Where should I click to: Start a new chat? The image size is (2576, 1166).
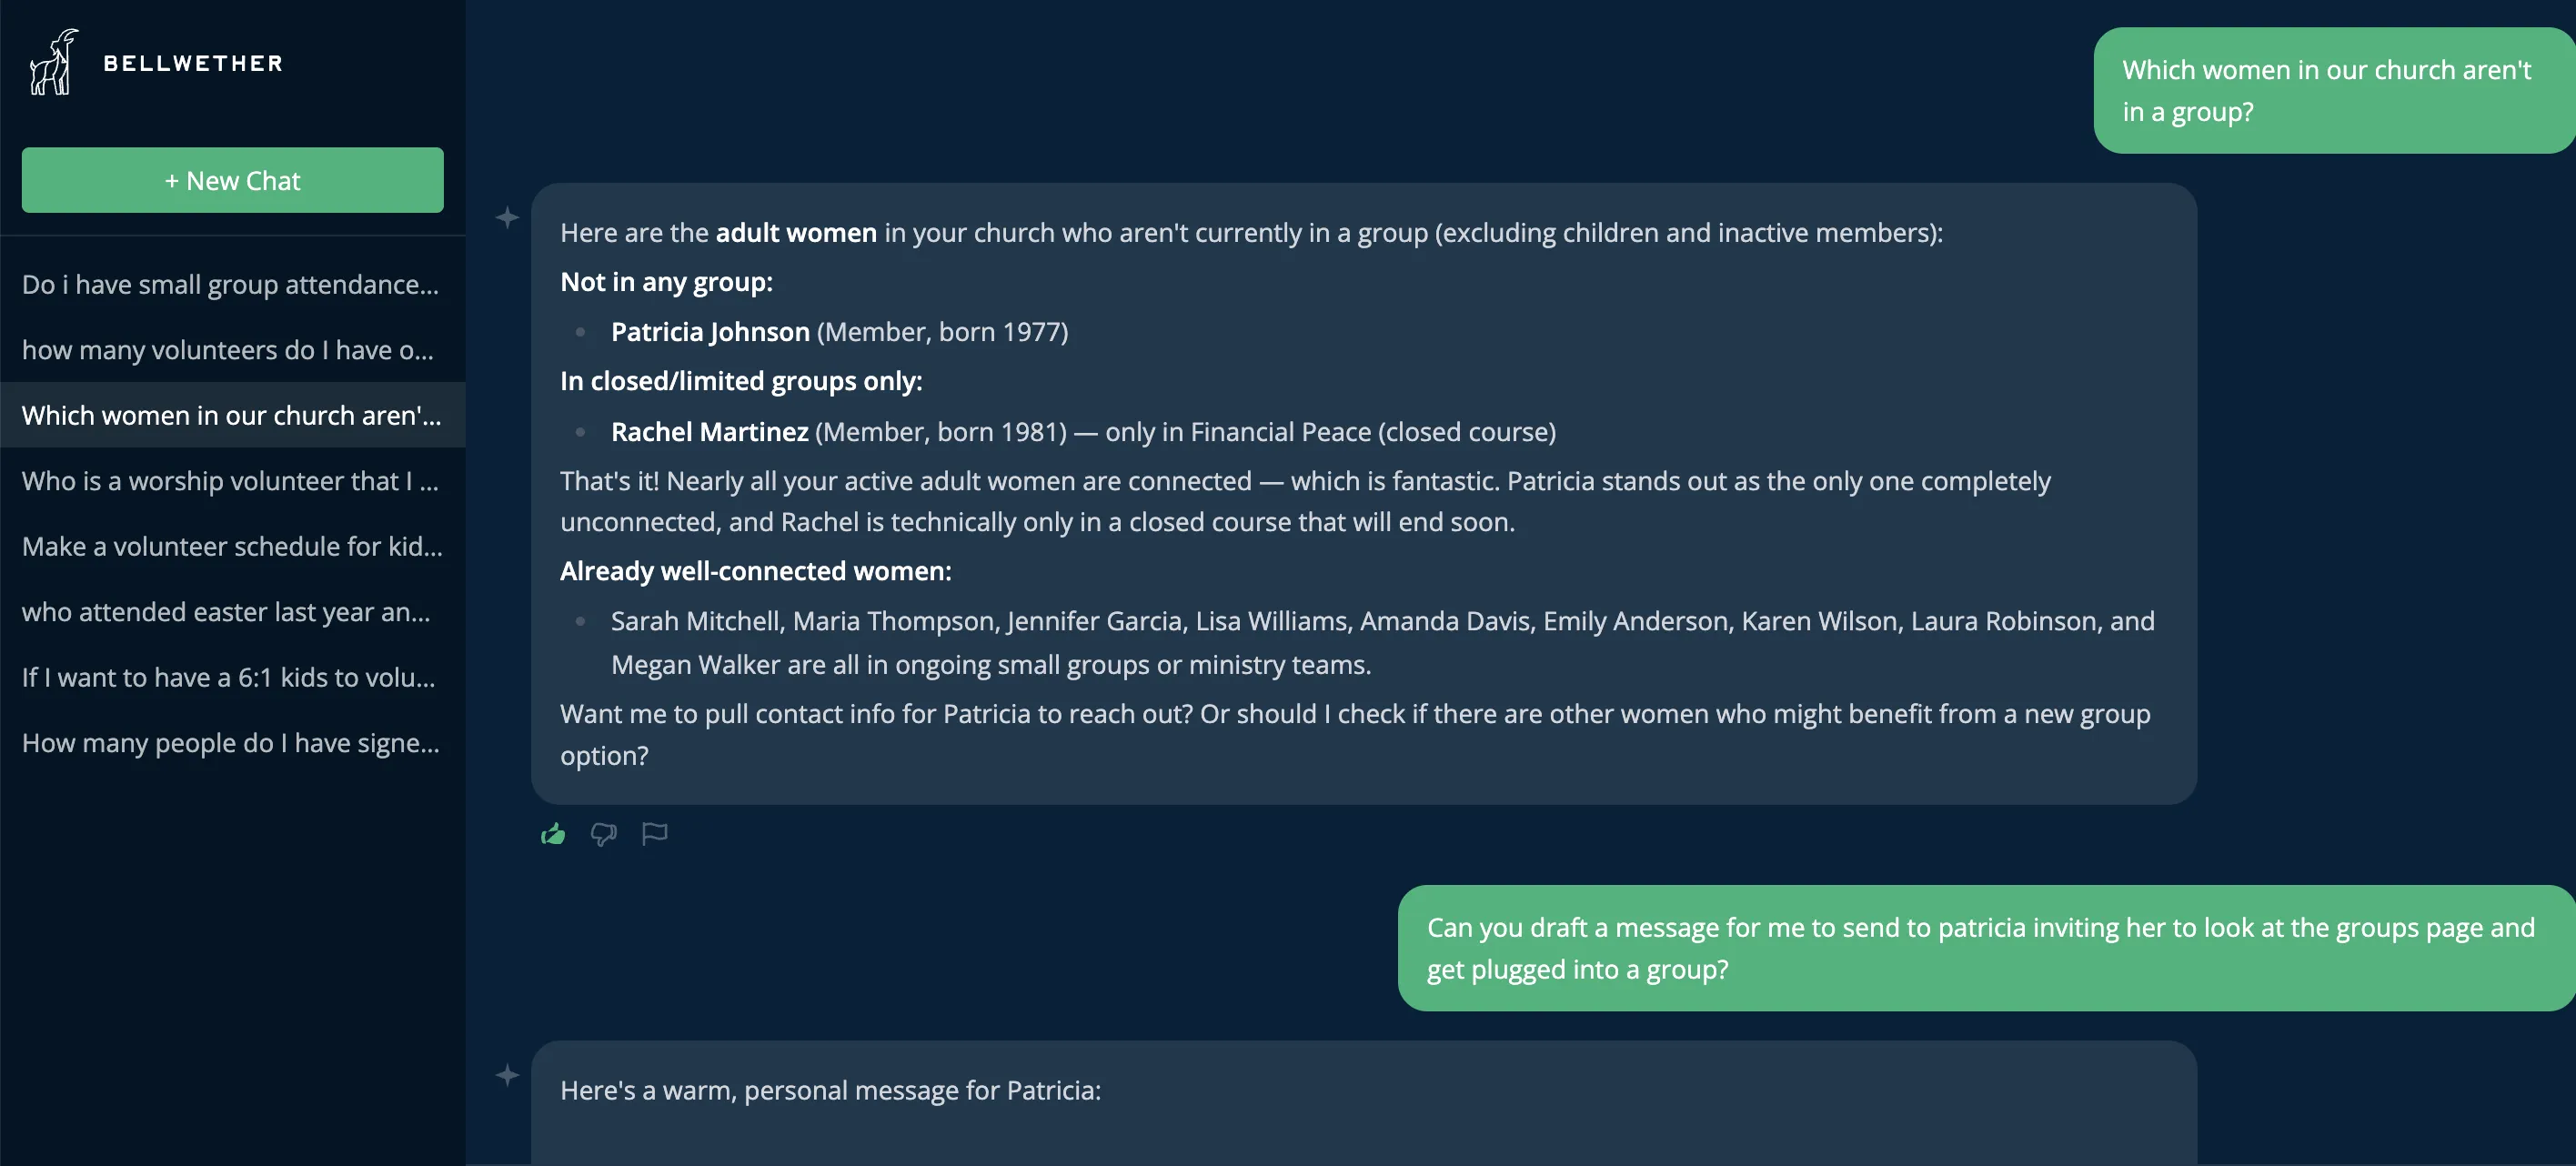tap(231, 180)
